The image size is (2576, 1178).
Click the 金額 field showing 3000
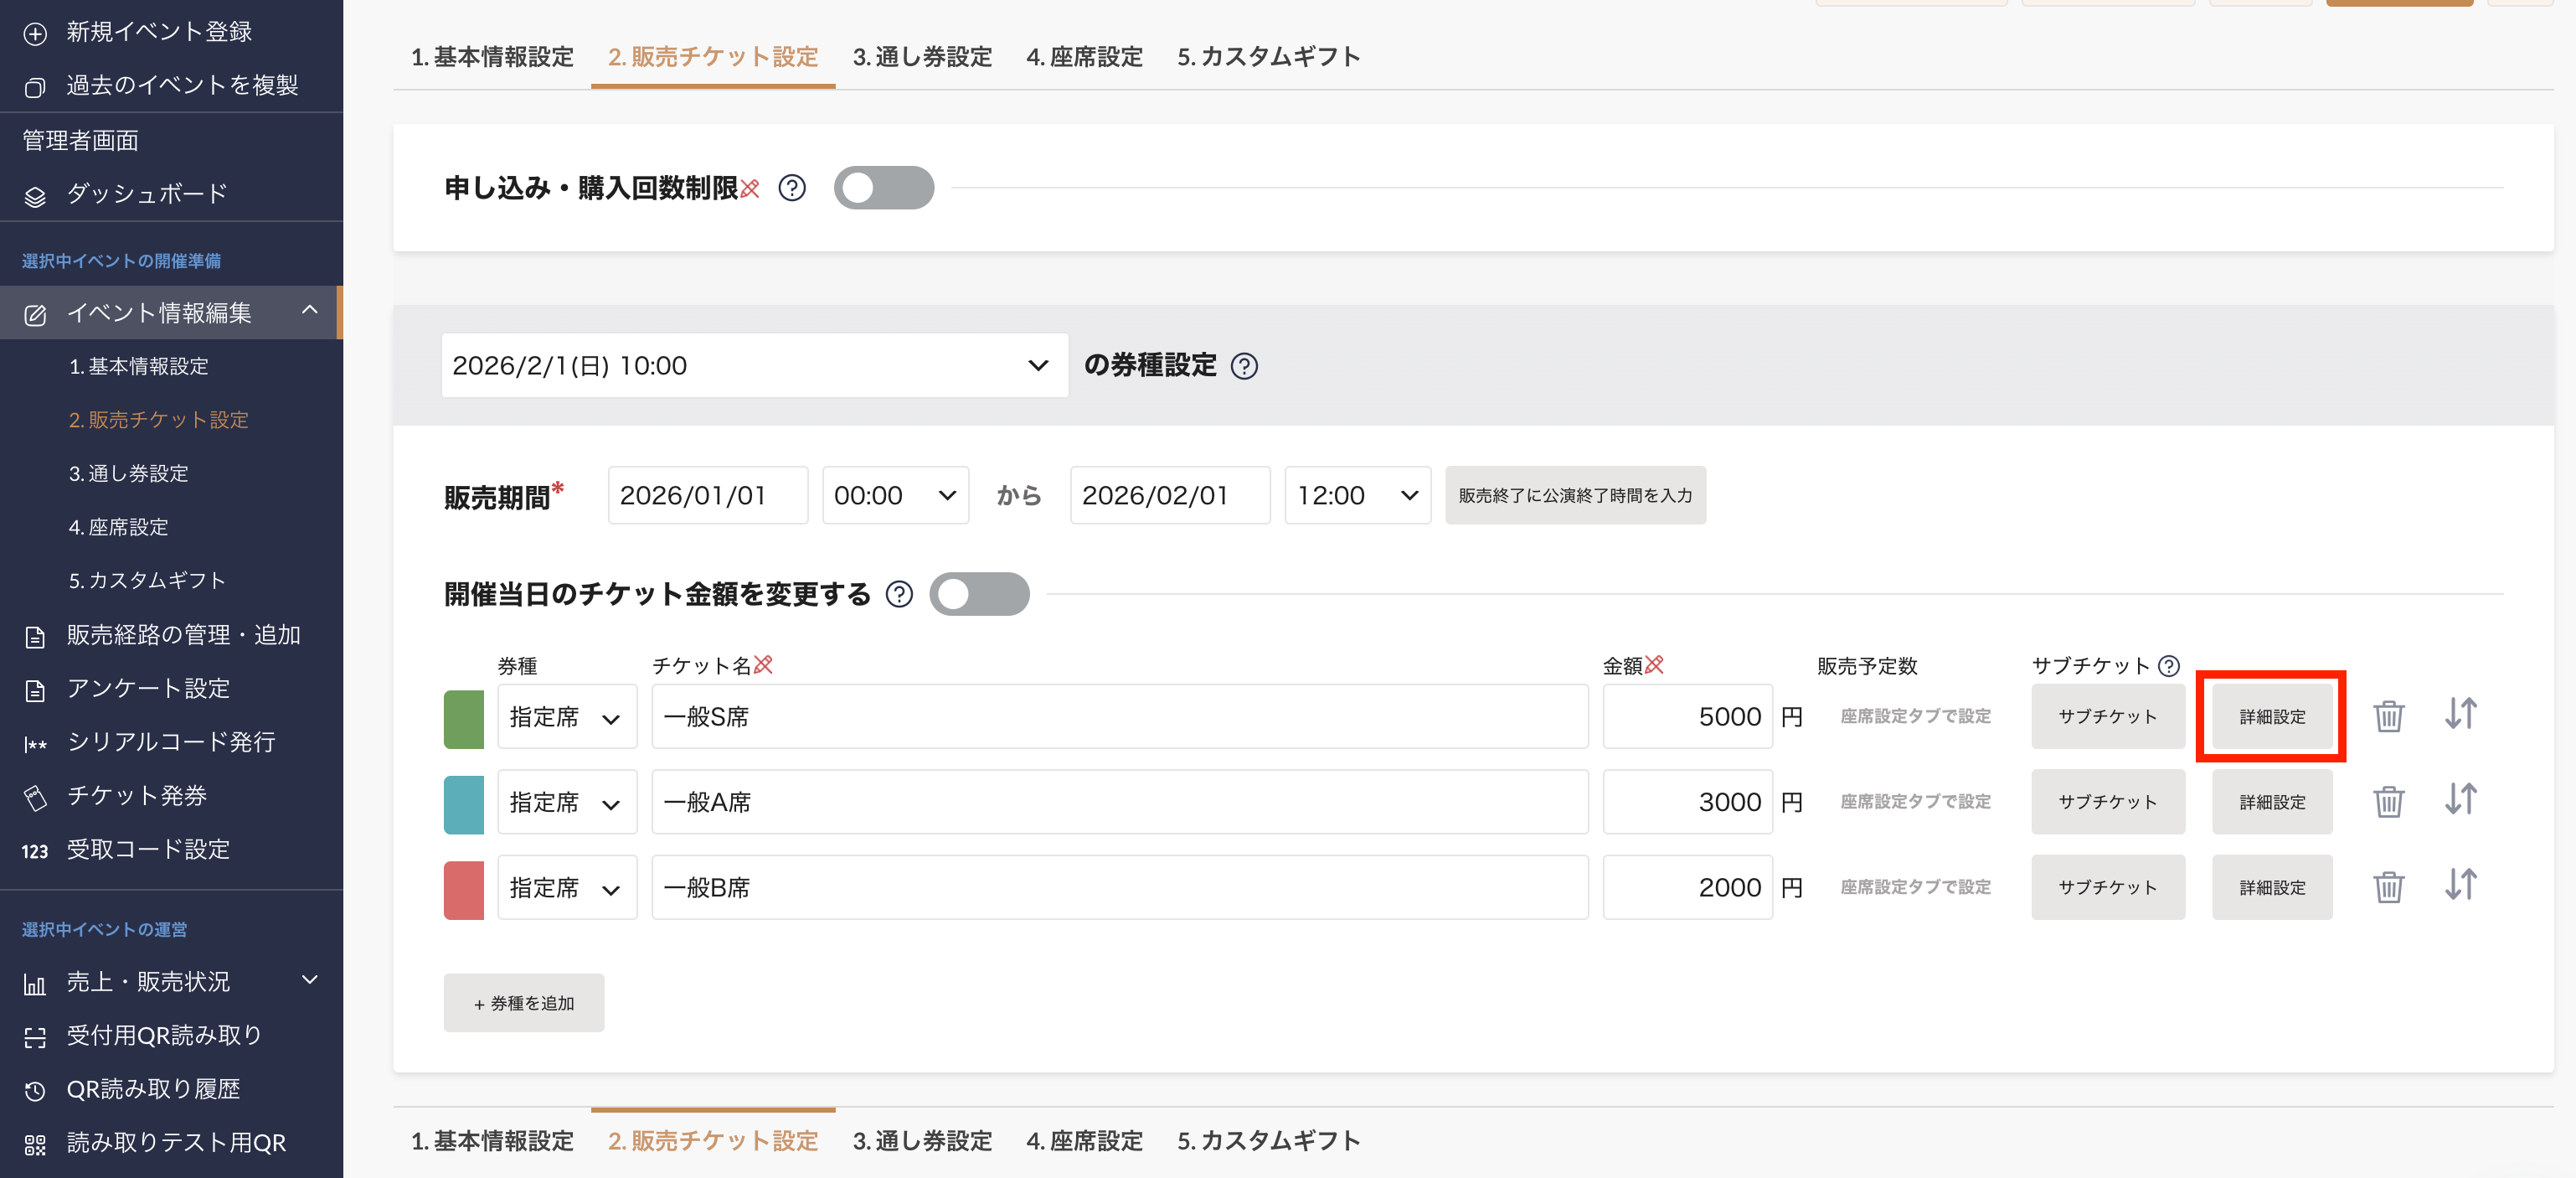1688,802
